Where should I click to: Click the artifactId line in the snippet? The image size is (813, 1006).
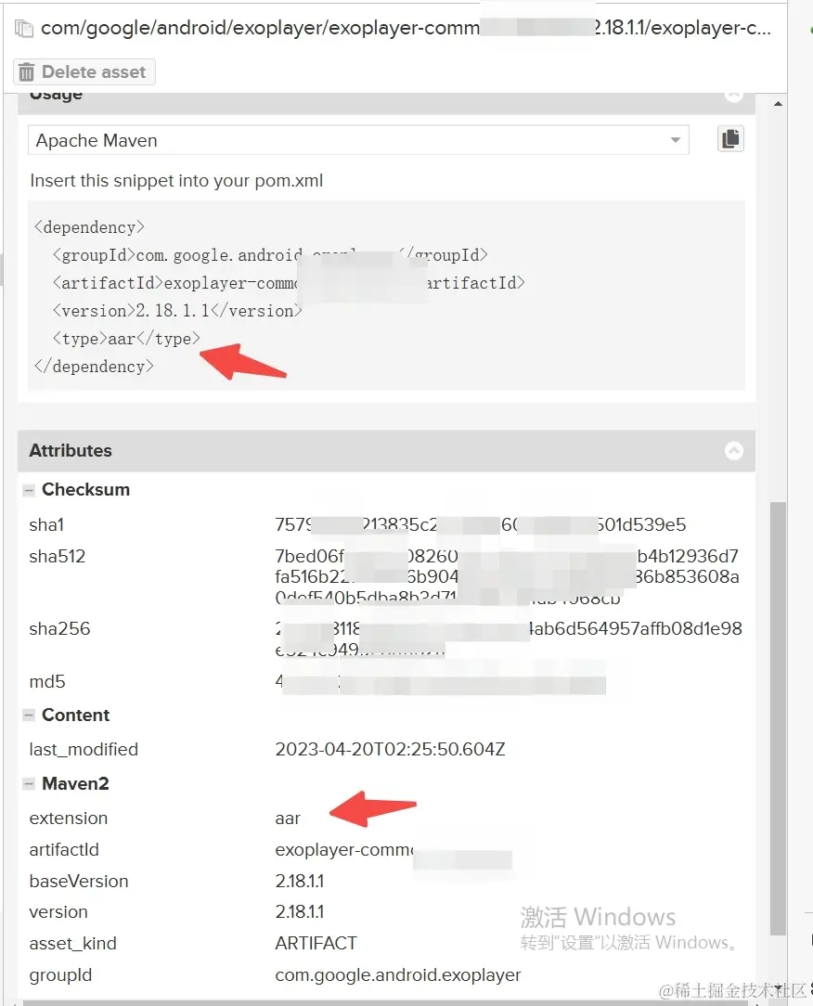tap(289, 282)
